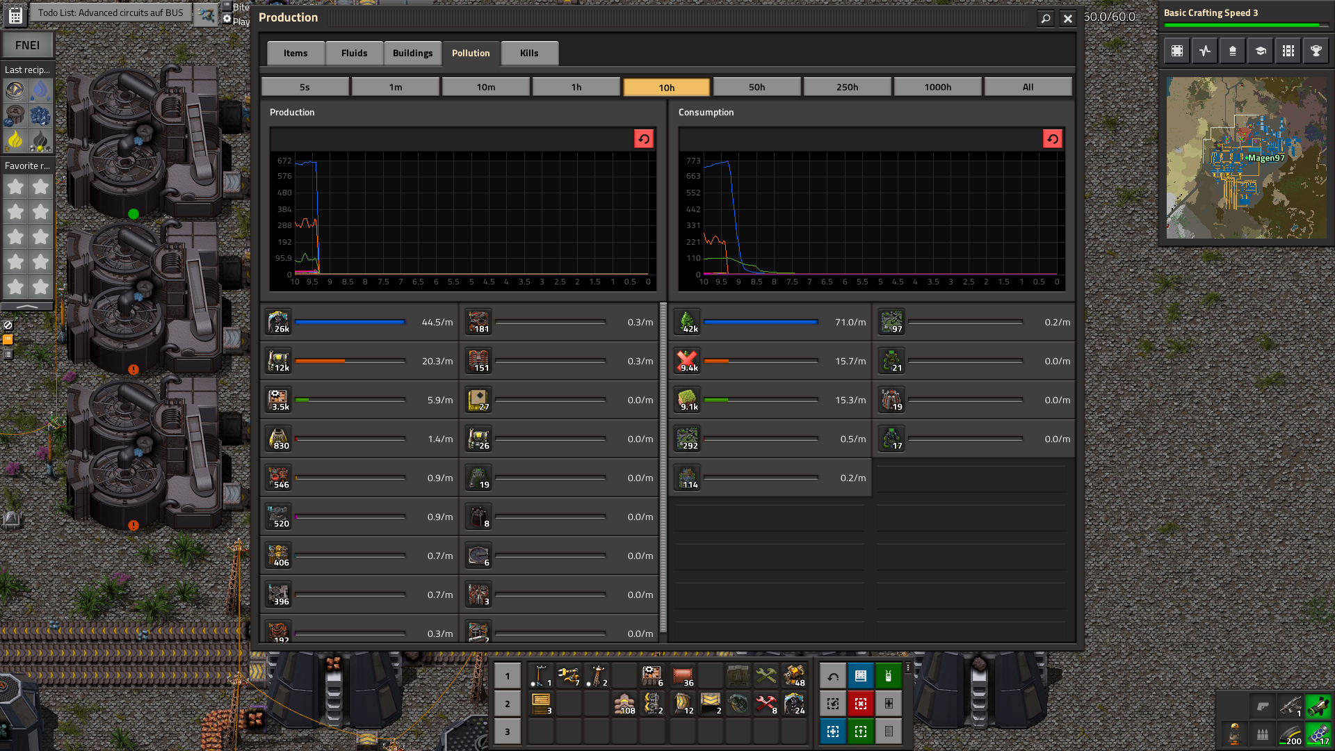Image resolution: width=1335 pixels, height=751 pixels.
Task: Click the FNEI button
Action: pos(28,45)
